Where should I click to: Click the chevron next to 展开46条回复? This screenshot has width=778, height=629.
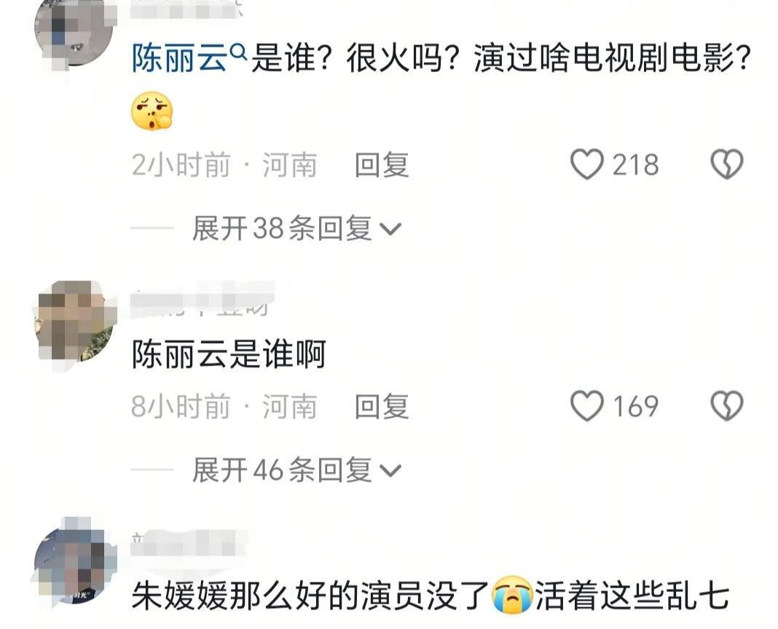click(x=390, y=471)
